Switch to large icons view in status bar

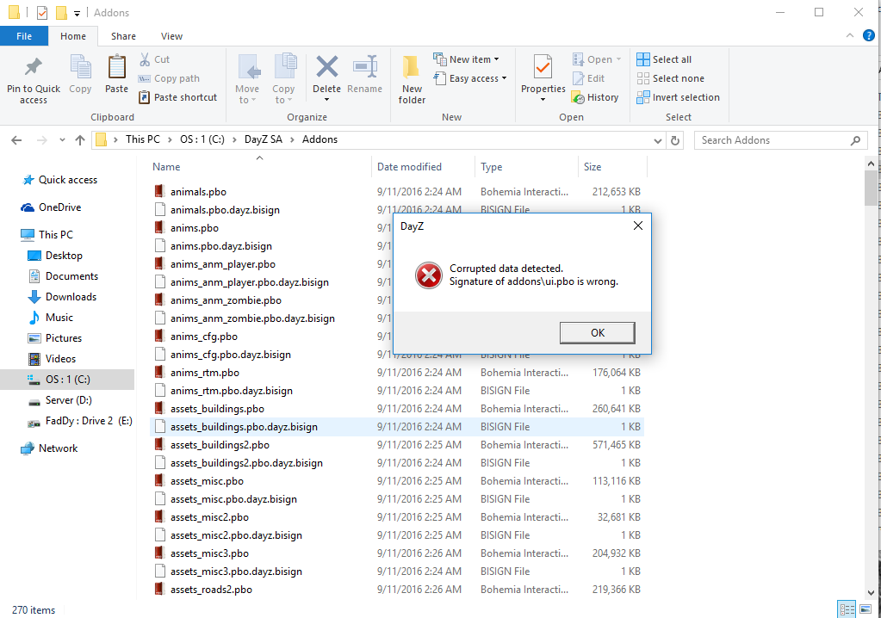coord(865,609)
